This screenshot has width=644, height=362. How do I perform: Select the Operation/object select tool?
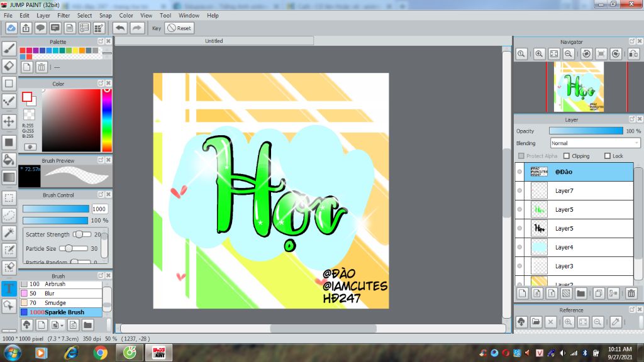9,306
